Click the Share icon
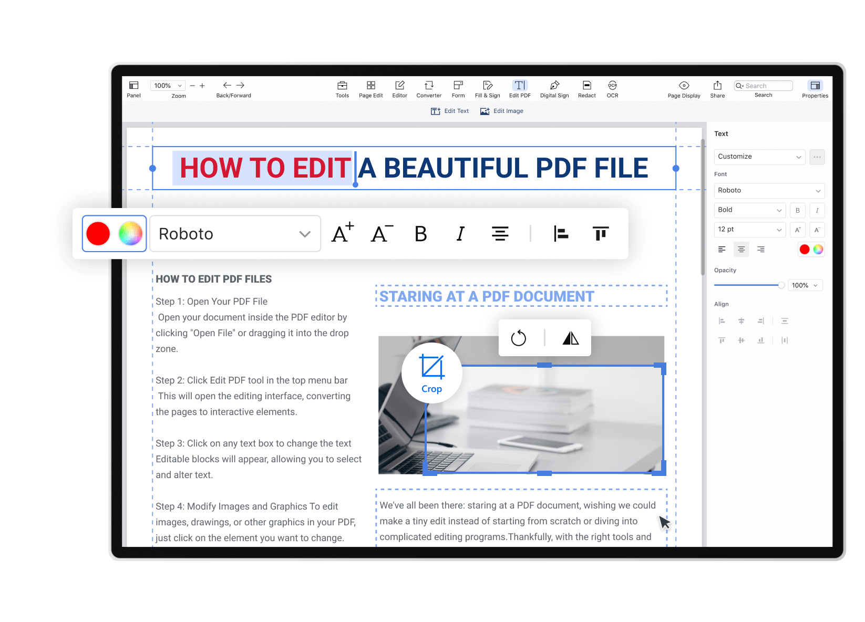The width and height of the screenshot is (865, 622). [718, 85]
